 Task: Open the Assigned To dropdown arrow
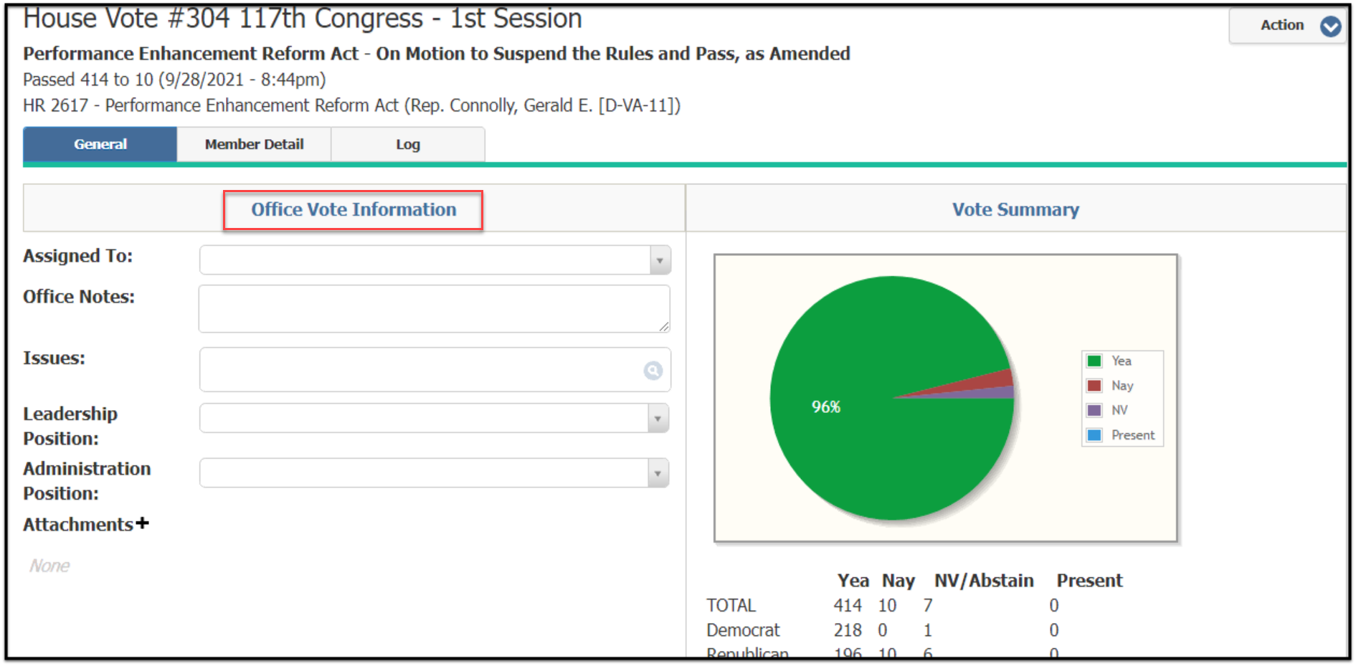[x=660, y=260]
